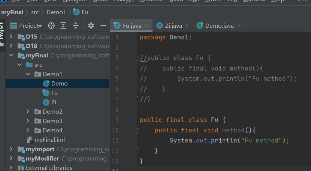
Task: Click myFinal in navigation breadcrumb
Action: tap(12, 12)
